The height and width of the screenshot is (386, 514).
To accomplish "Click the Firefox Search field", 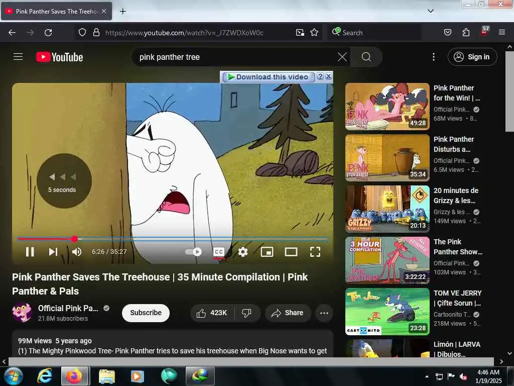I will point(374,33).
